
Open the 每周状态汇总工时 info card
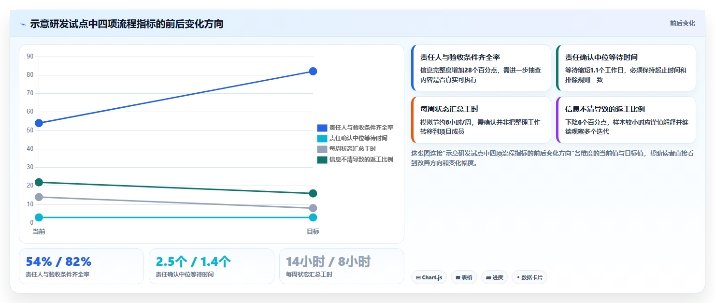tap(481, 120)
